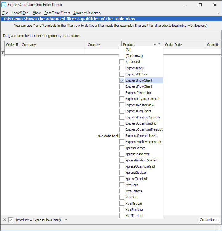Check the ExpressOrgChart checkbox
The width and height of the screenshot is (222, 231).
tap(122, 111)
